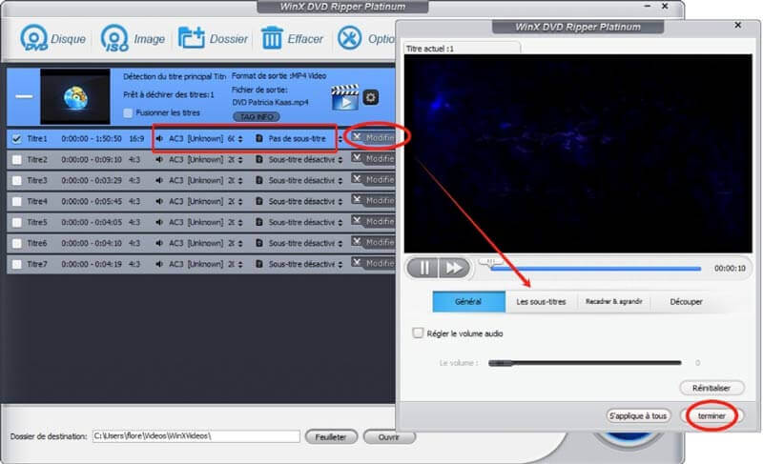
Task: Check the Titre2 checkbox
Action: (x=17, y=160)
